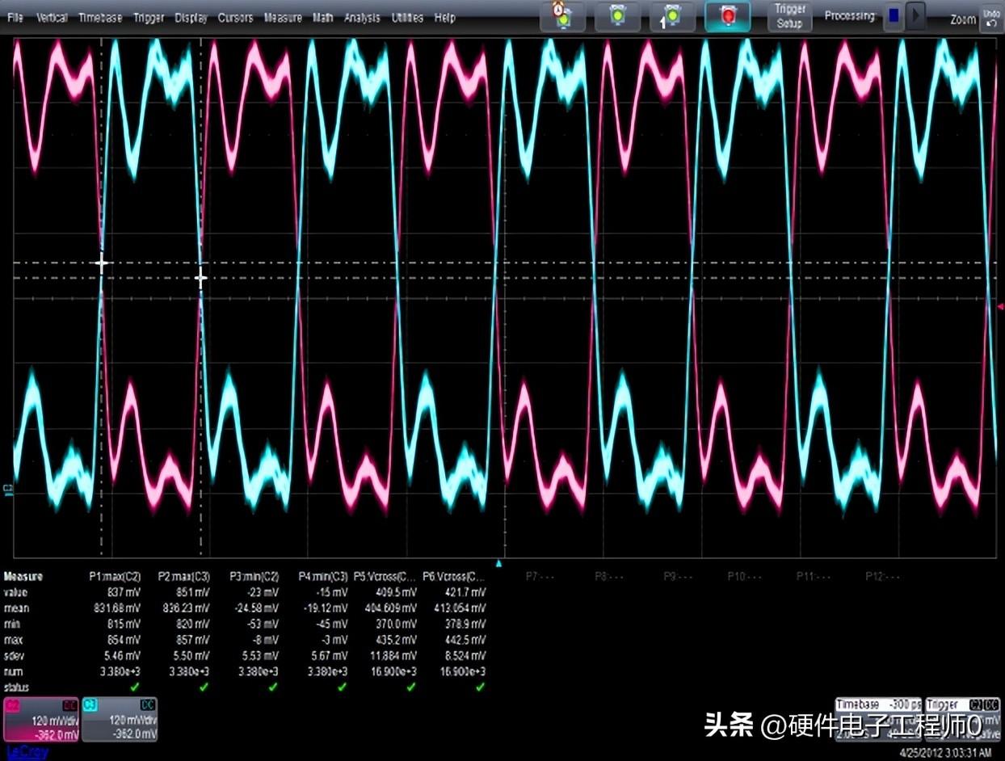Click the empty P10 measurement slot

746,577
